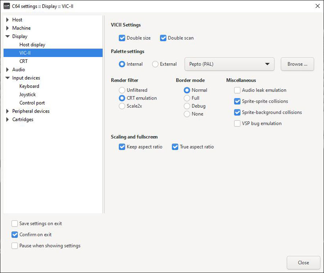This screenshot has height=273, width=324.
Task: Set border mode to Full
Action: tap(187, 98)
